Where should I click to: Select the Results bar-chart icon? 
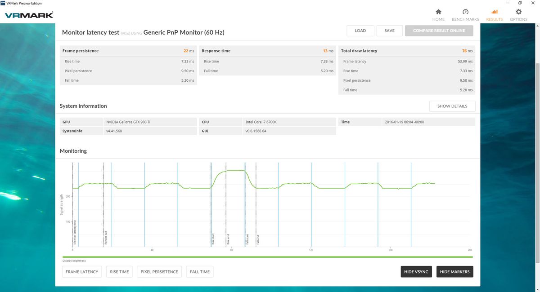pyautogui.click(x=494, y=13)
